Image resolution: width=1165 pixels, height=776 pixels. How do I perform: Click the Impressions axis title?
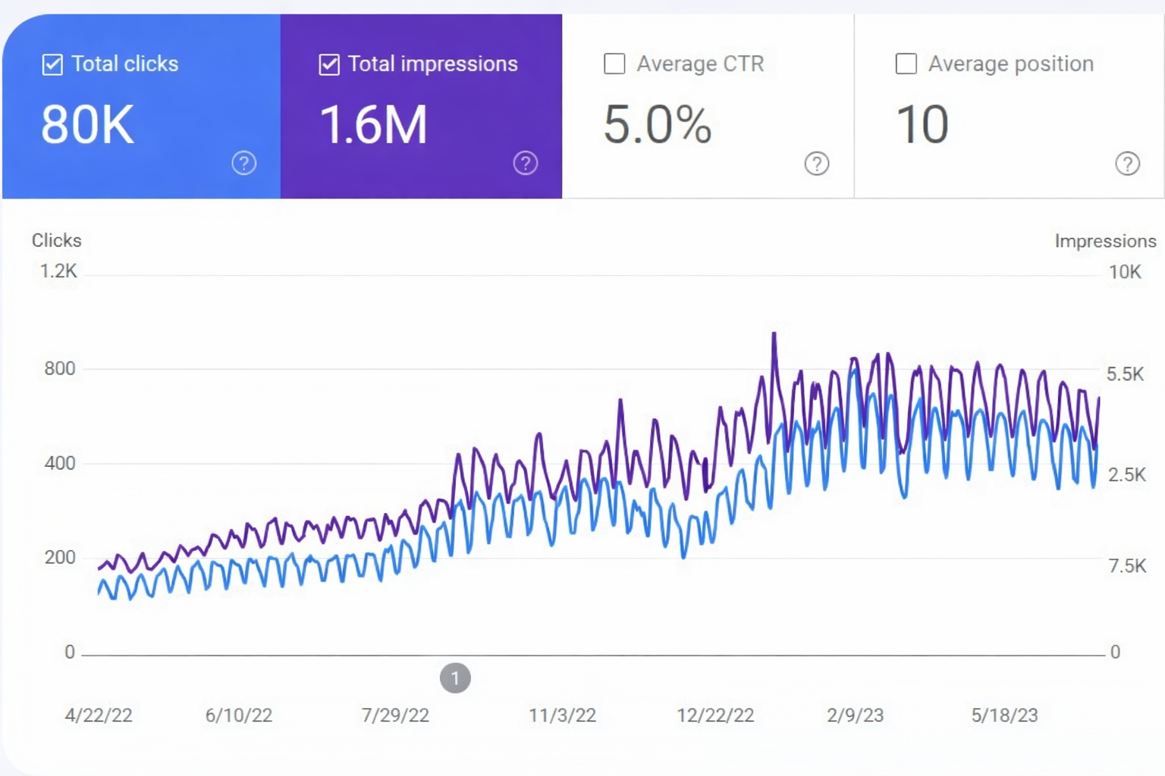coord(1105,241)
